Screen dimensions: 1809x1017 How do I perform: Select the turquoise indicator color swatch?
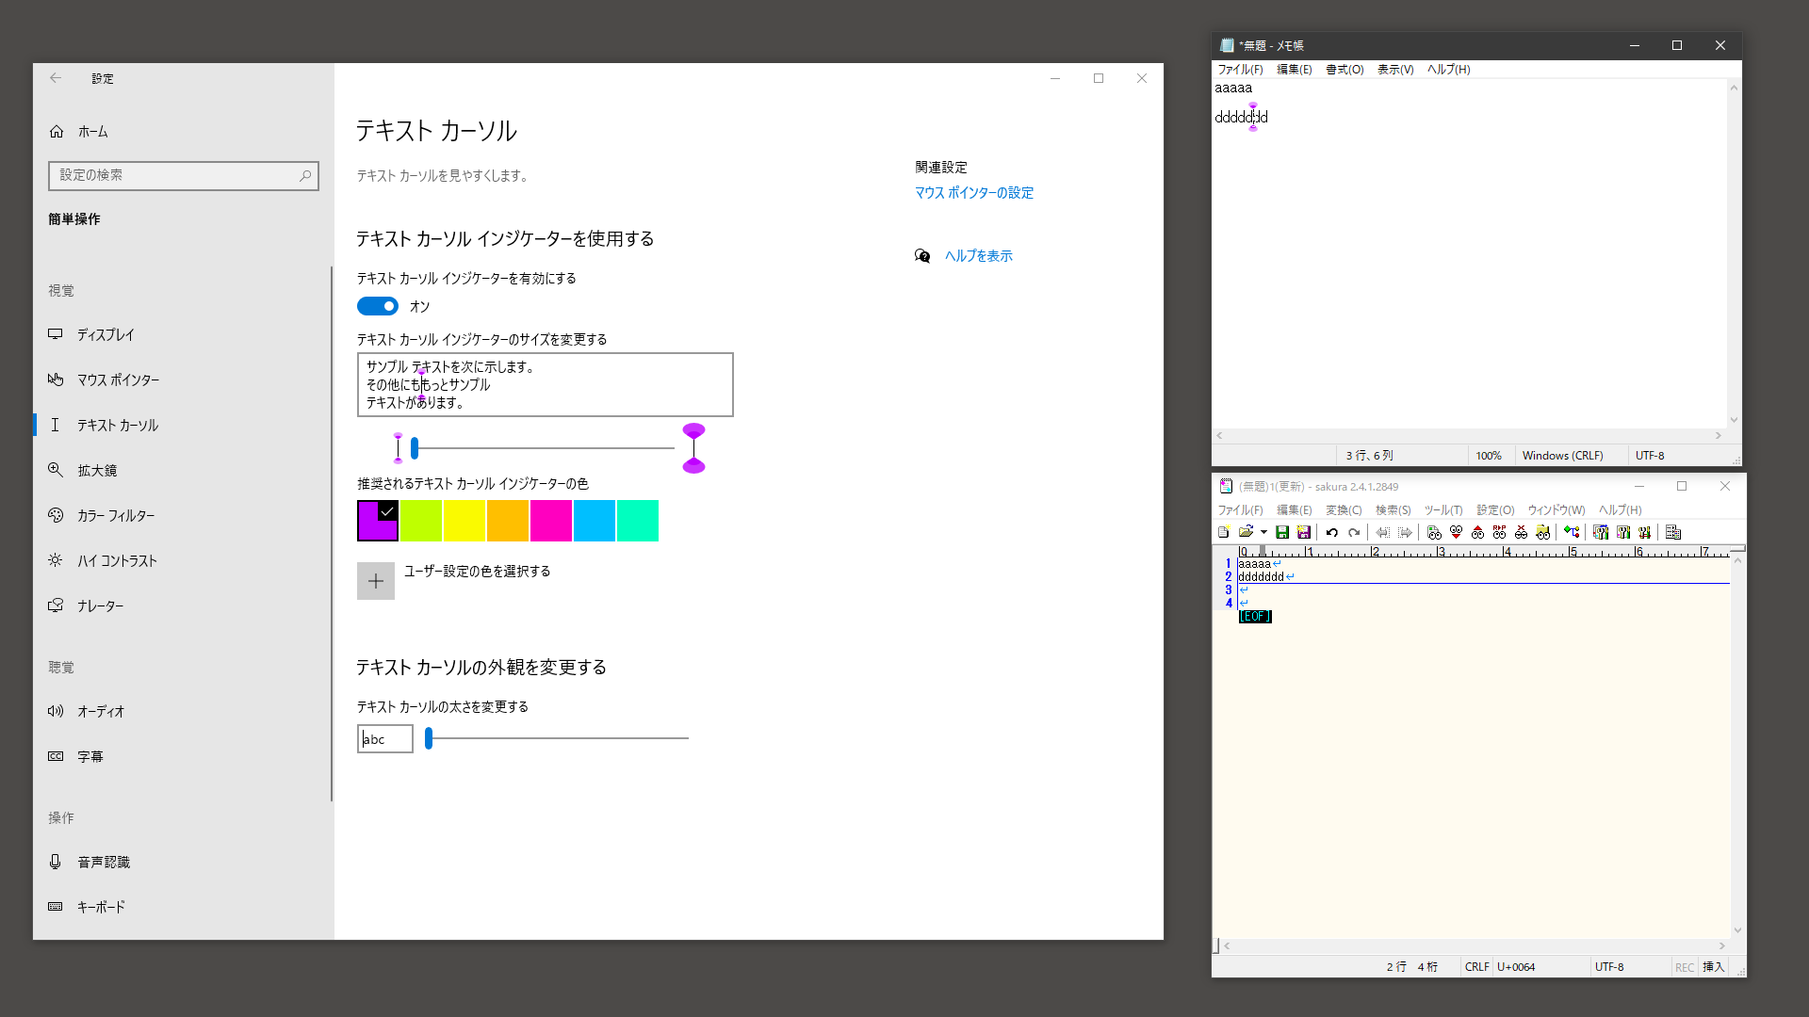click(x=638, y=521)
